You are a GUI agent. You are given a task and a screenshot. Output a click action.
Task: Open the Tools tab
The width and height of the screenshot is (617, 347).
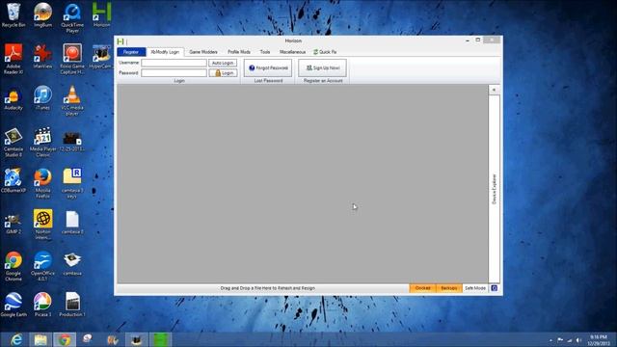coord(265,52)
